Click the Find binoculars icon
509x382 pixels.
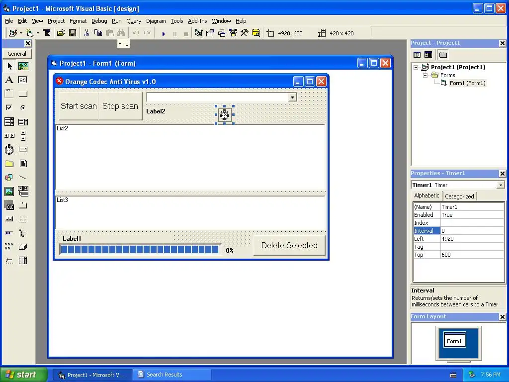point(121,33)
